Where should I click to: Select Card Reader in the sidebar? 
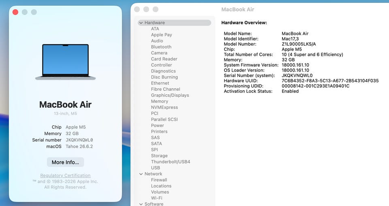click(164, 59)
